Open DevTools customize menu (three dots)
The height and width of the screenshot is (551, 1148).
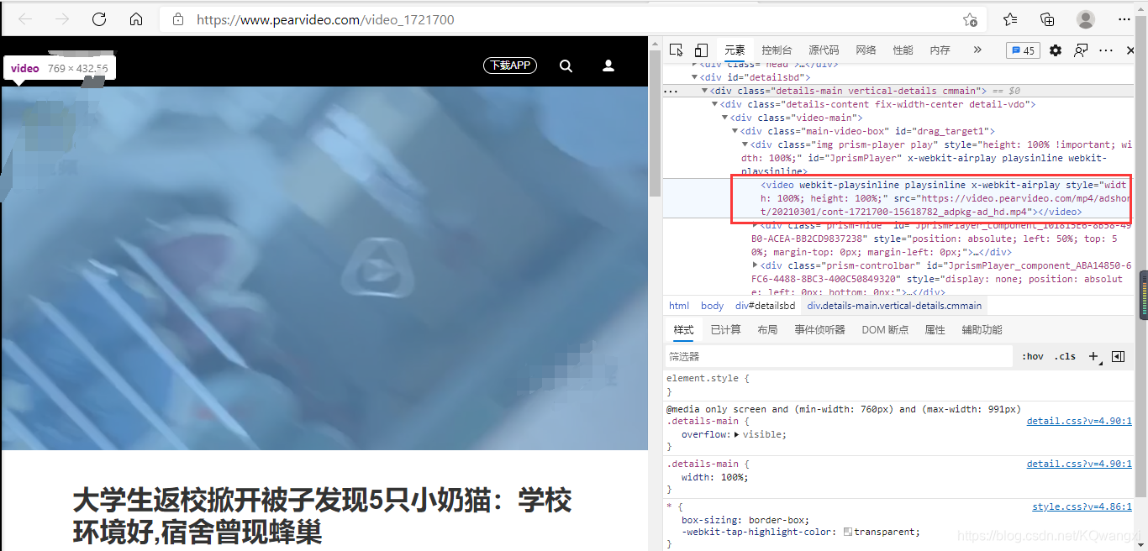point(1106,50)
